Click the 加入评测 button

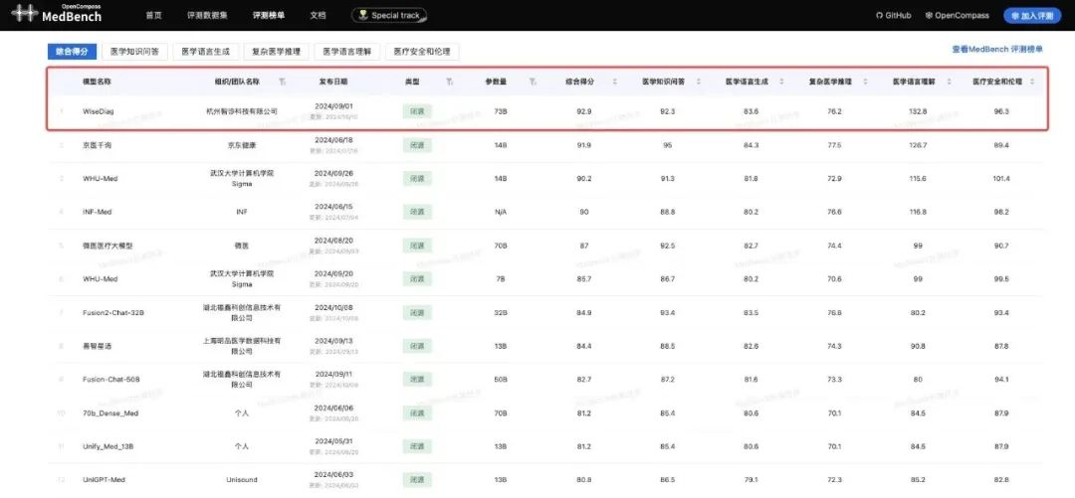(x=1032, y=16)
